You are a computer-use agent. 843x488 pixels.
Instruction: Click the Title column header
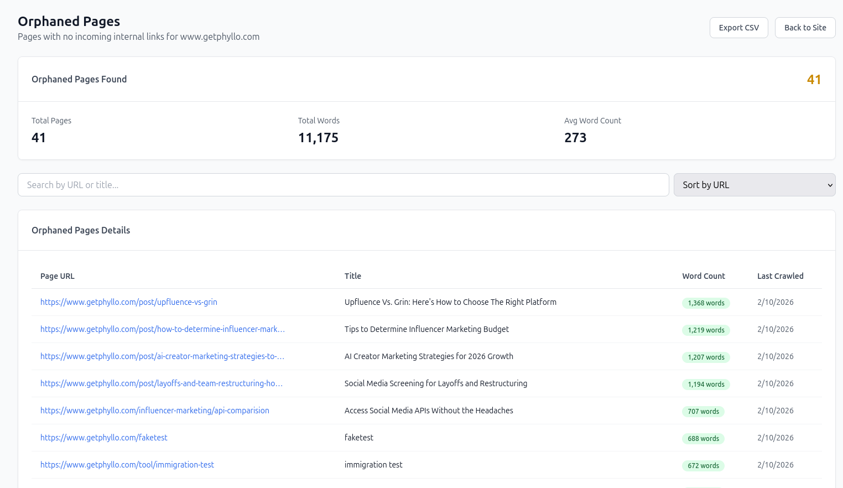tap(352, 276)
